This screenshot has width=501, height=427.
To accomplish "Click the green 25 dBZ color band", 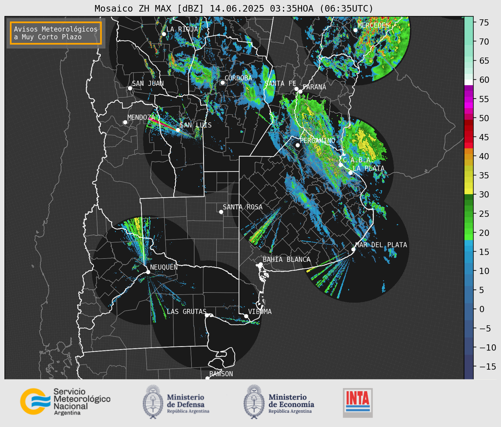I will click(x=469, y=214).
